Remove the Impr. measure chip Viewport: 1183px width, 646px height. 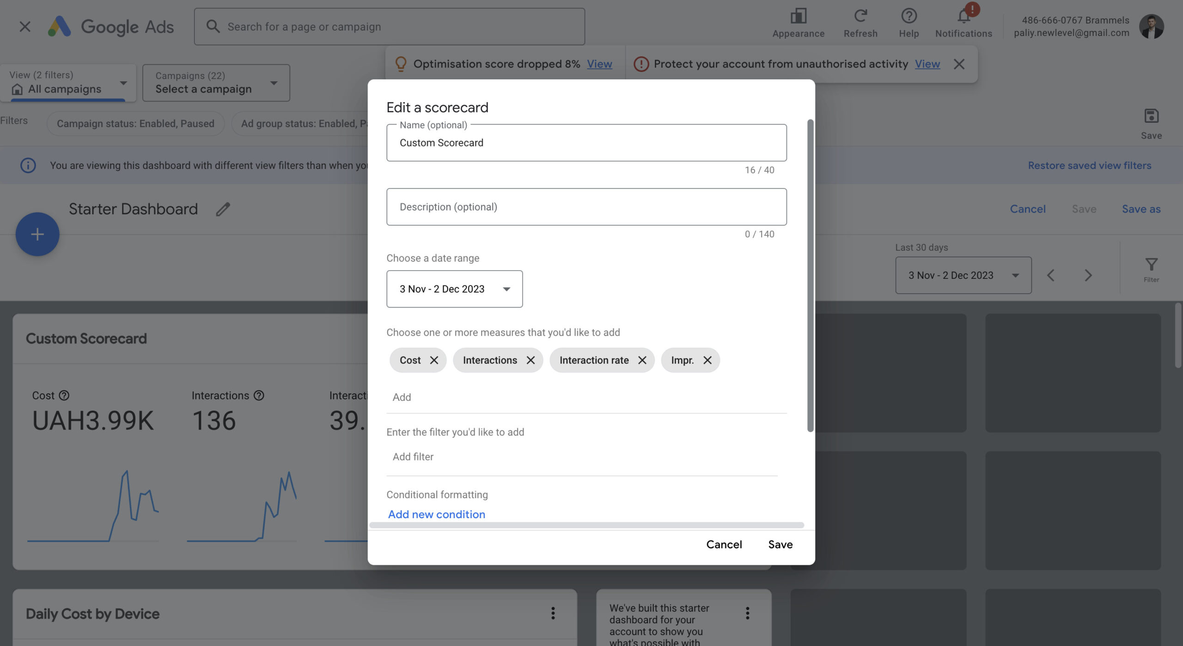pyautogui.click(x=707, y=360)
